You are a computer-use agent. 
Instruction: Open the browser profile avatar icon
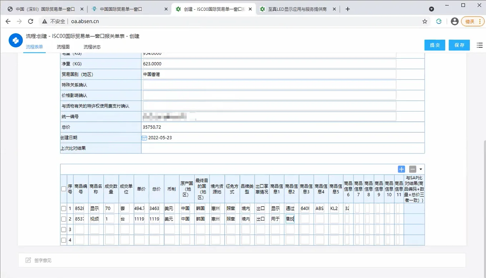[455, 21]
